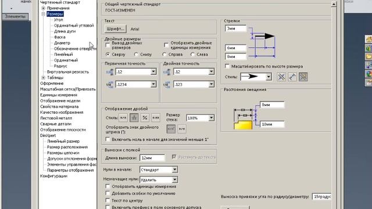The image size is (372, 209).
Task: Select the stacked fraction style icon
Action: 134,117
